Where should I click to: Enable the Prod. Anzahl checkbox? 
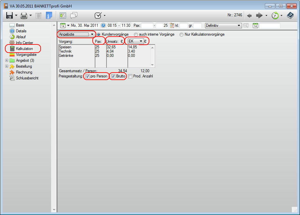coord(130,76)
